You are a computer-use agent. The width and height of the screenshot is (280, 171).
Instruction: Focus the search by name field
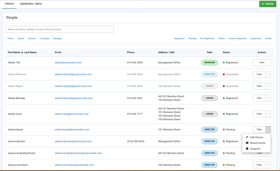(x=59, y=29)
